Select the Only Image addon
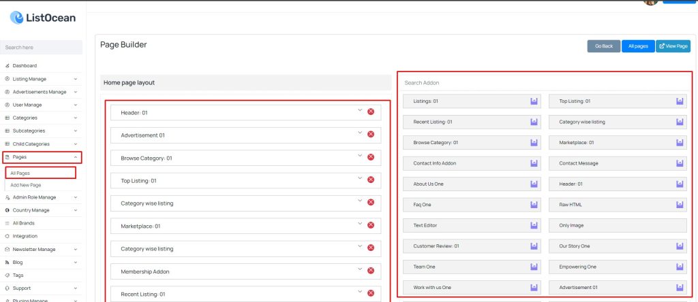Screen dimensions: 698x302 coord(618,226)
